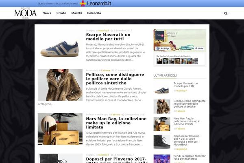This screenshot has height=163, width=244.
Task: Click sidebar author isayblog4 under Doposci item
Action: point(181,149)
